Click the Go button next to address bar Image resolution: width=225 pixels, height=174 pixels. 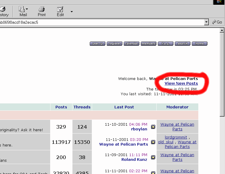pyautogui.click(x=217, y=22)
